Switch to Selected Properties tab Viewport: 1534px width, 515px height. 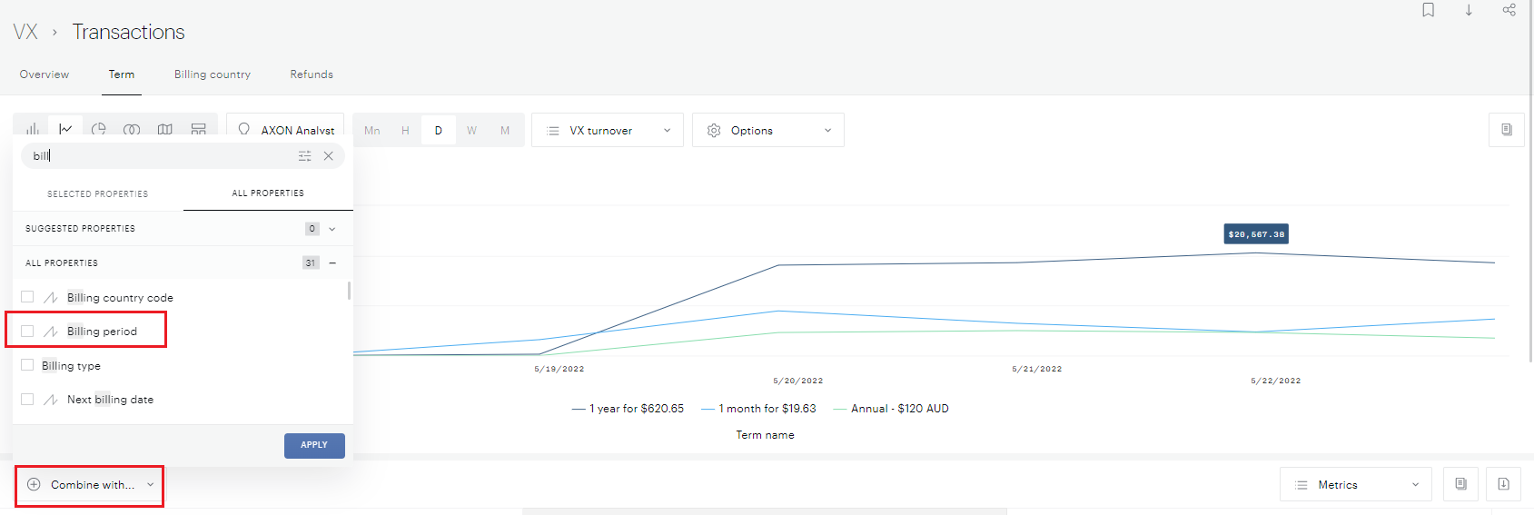(x=97, y=193)
